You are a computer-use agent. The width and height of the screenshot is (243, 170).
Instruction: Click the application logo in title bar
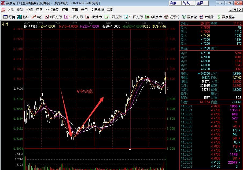[3, 3]
